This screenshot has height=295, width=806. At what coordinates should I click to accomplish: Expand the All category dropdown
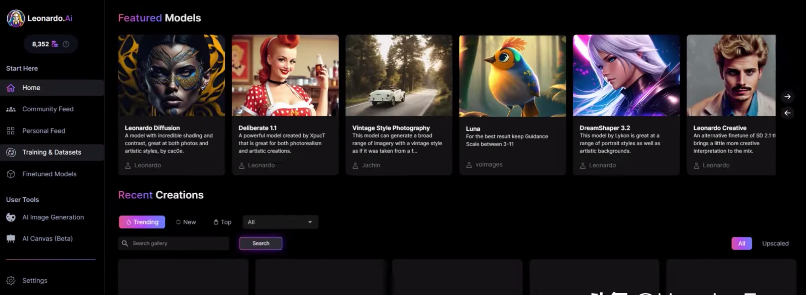[280, 222]
